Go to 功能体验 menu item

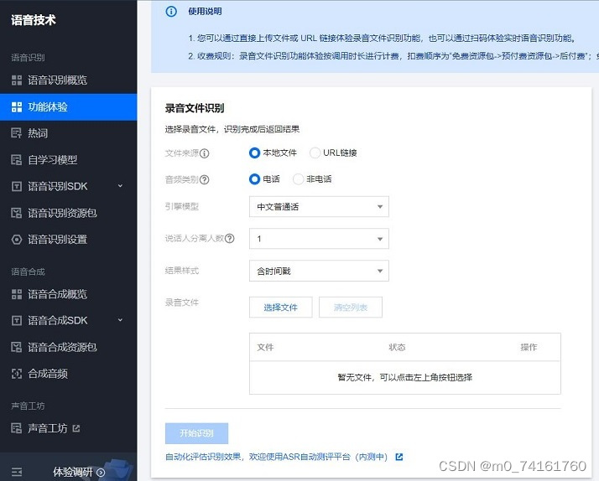69,106
